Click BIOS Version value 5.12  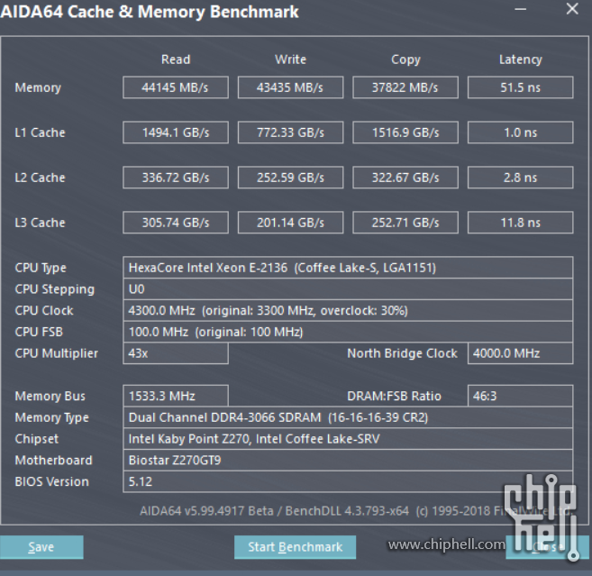348,481
